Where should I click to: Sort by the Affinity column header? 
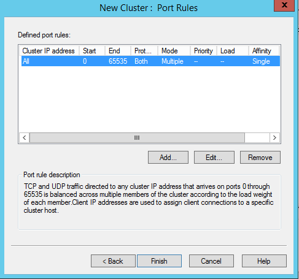(x=264, y=51)
